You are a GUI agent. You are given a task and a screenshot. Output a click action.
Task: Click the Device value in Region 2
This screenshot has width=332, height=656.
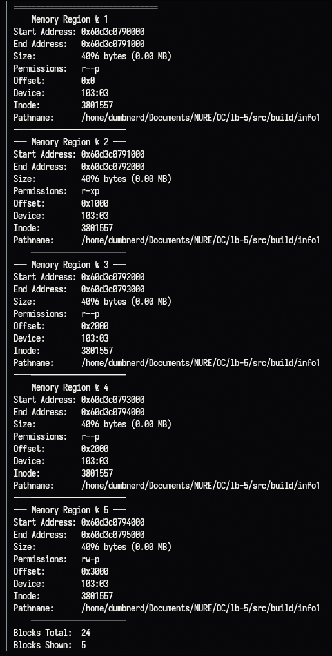(95, 216)
